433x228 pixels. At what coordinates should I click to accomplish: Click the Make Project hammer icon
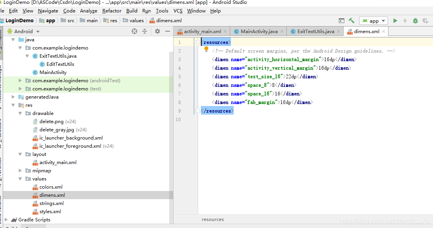pos(352,21)
